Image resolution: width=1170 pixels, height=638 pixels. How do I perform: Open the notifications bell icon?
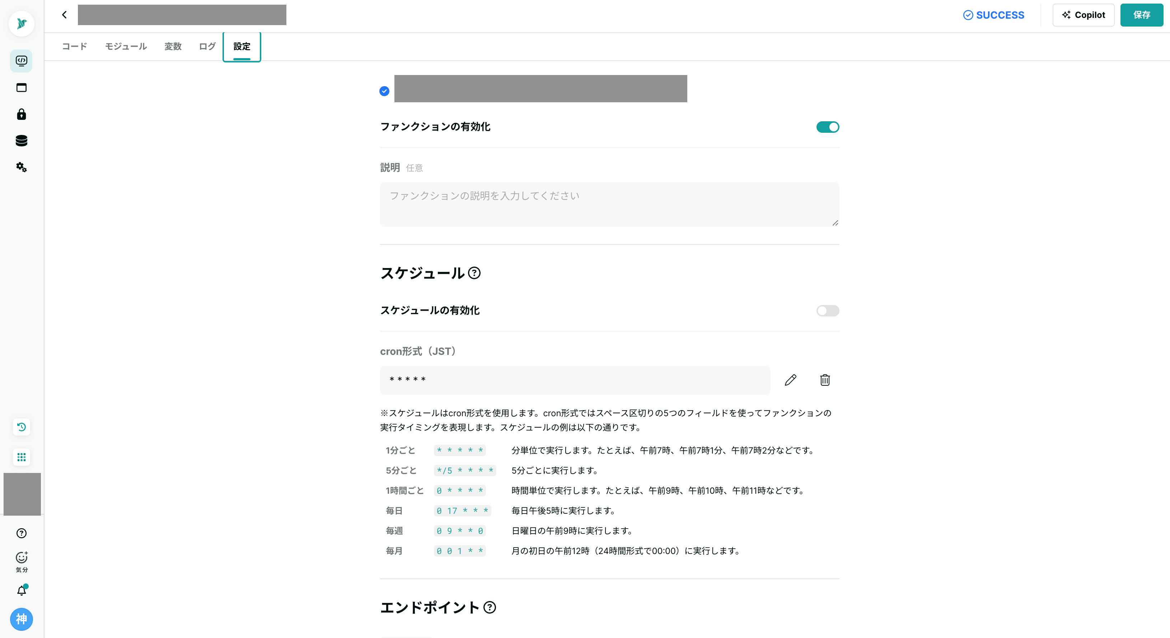21,590
